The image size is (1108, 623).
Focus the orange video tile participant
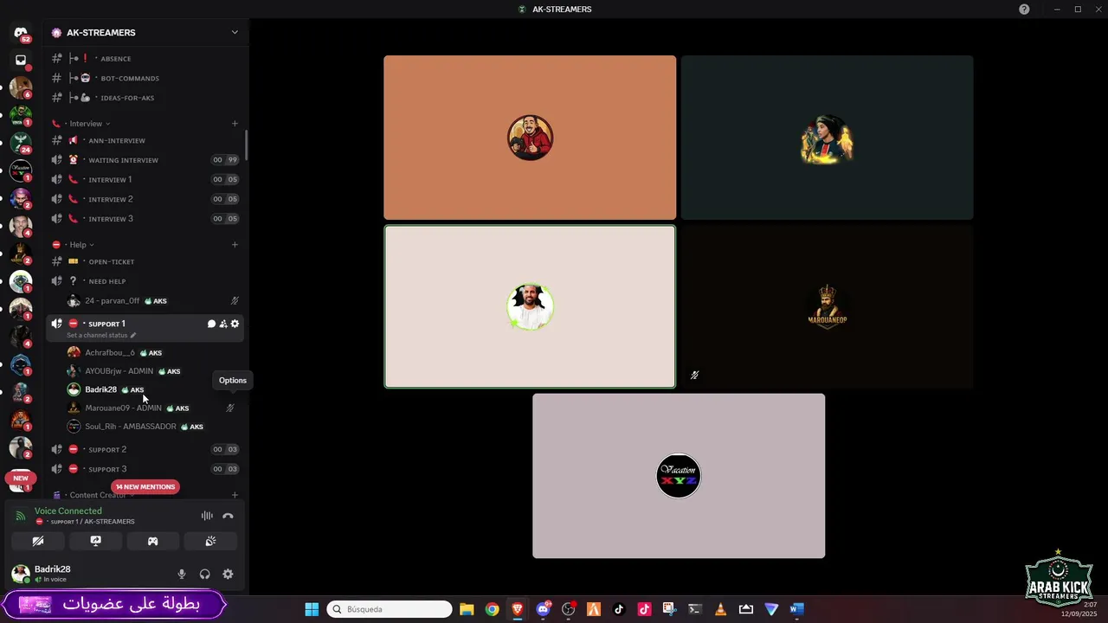coord(530,138)
